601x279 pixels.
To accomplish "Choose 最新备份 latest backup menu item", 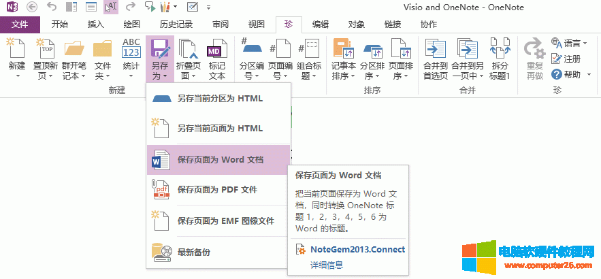I will pos(218,252).
